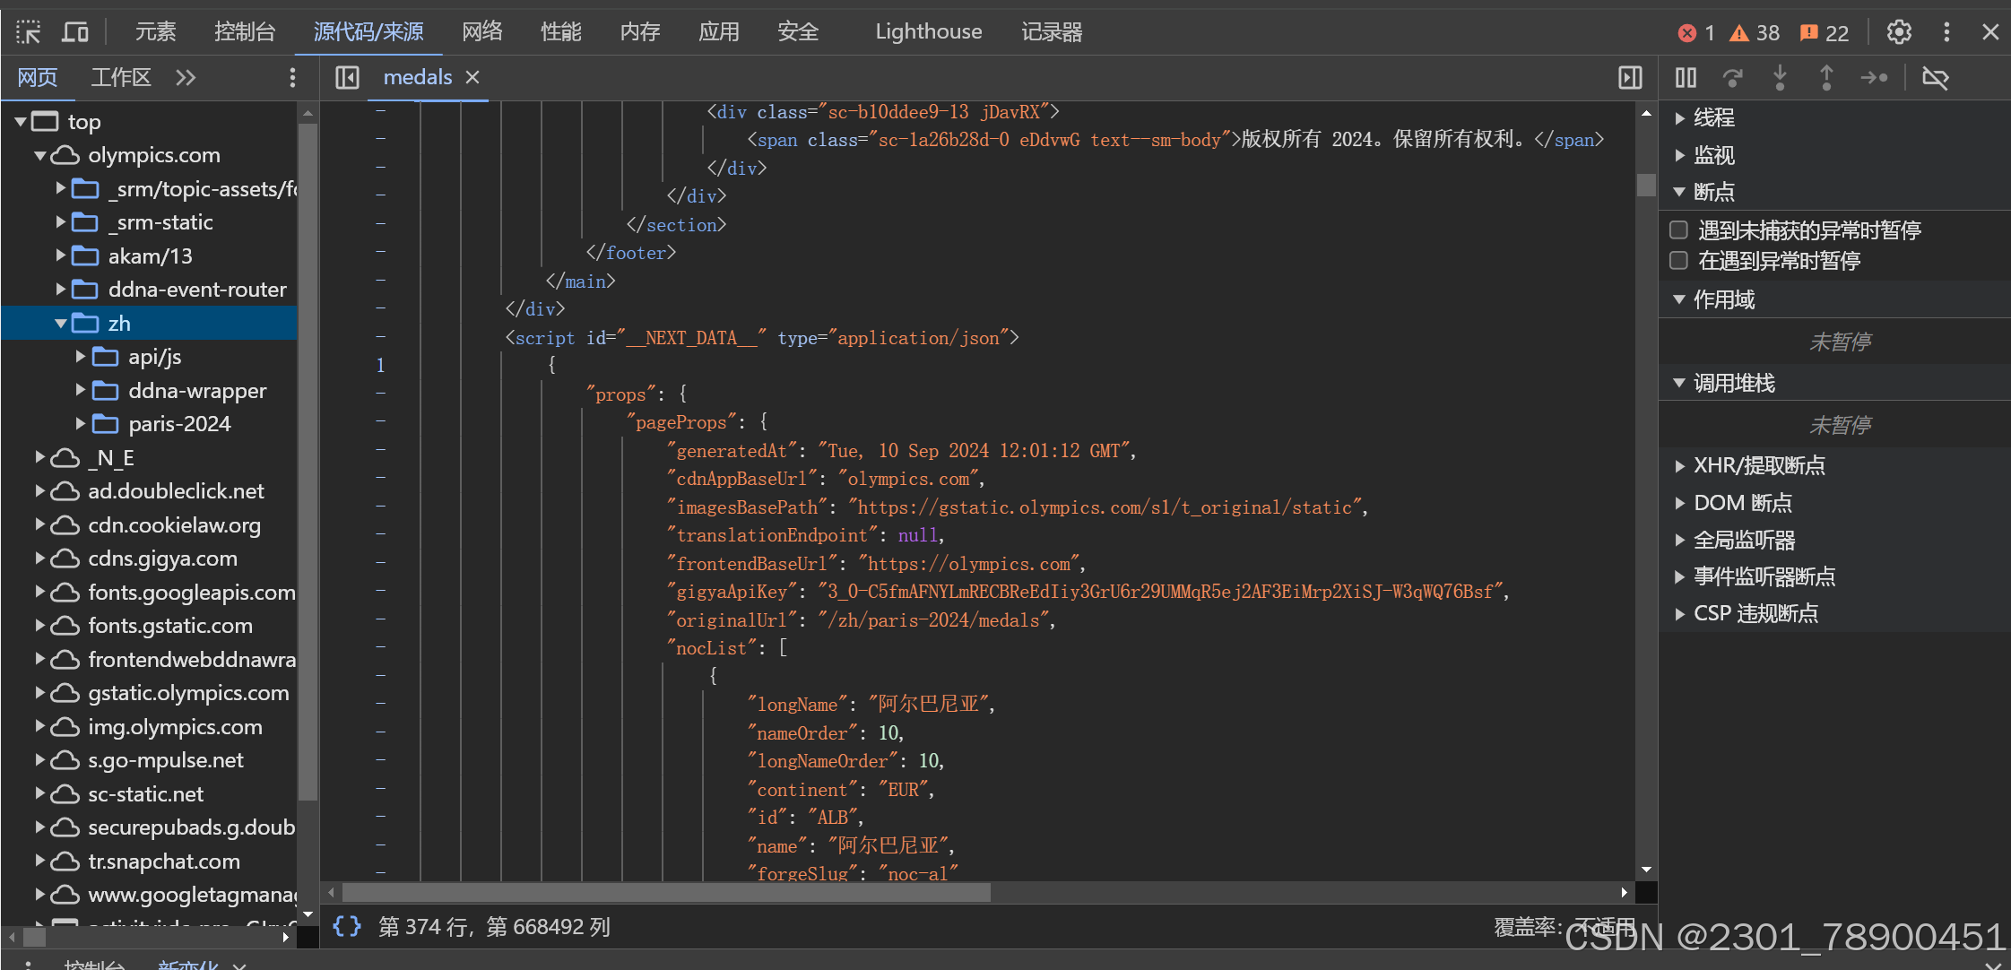Hide the navigator sidebar toggle icon
The image size is (2011, 970).
tap(347, 78)
